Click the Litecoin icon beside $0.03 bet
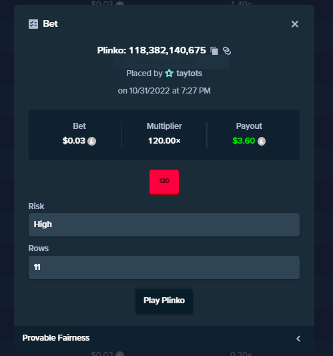 [x=91, y=141]
